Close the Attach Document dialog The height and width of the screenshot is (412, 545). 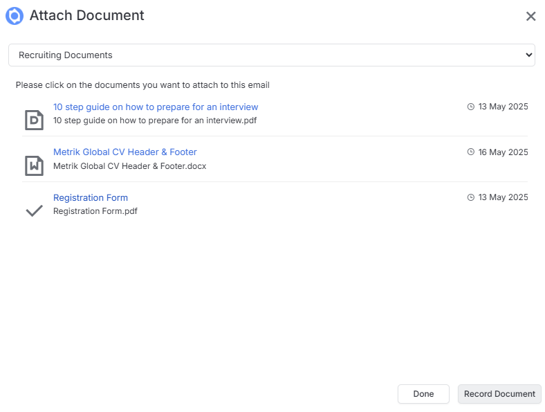coord(530,16)
